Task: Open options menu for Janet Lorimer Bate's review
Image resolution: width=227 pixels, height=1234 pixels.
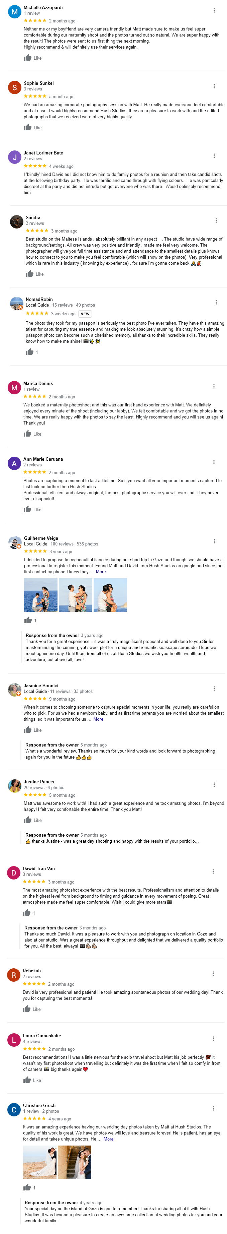Action: (214, 156)
